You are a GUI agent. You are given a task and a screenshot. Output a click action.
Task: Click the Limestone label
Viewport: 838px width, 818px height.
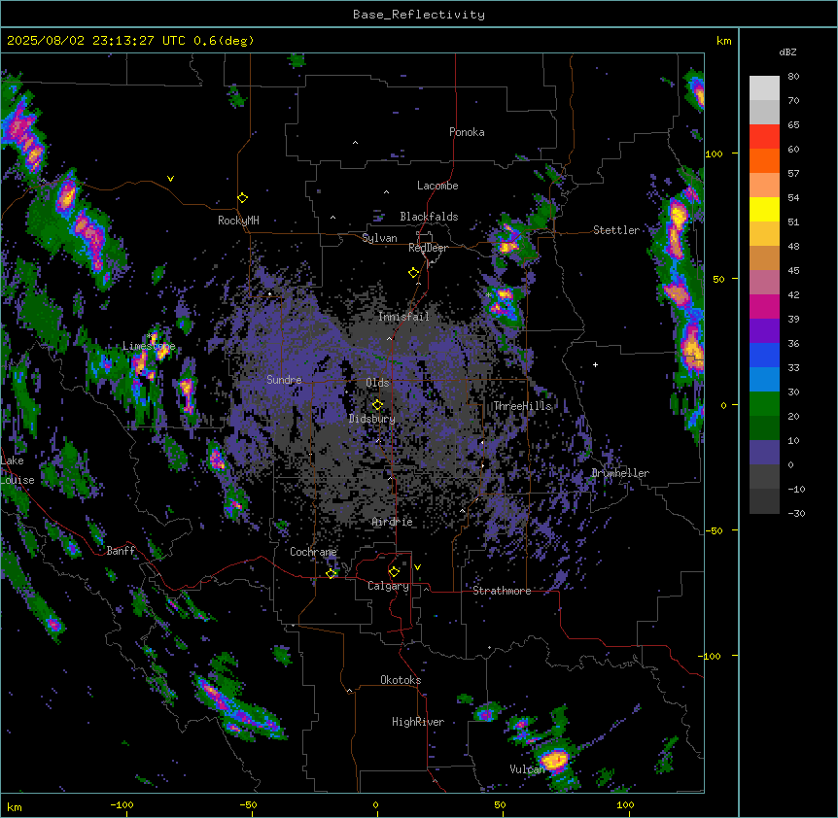pyautogui.click(x=149, y=346)
